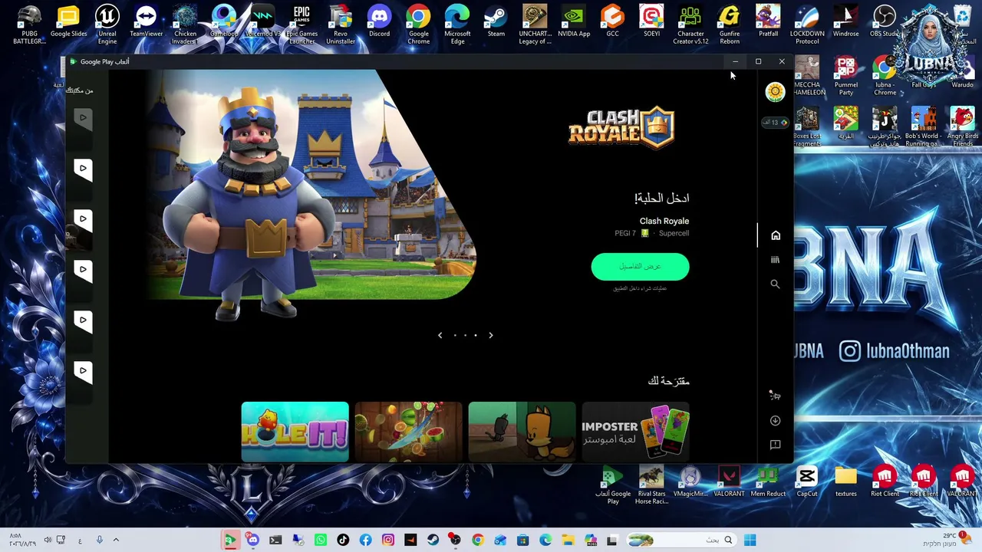Open the Epic Games Launcher desktop shortcut
The height and width of the screenshot is (552, 982).
pyautogui.click(x=302, y=25)
